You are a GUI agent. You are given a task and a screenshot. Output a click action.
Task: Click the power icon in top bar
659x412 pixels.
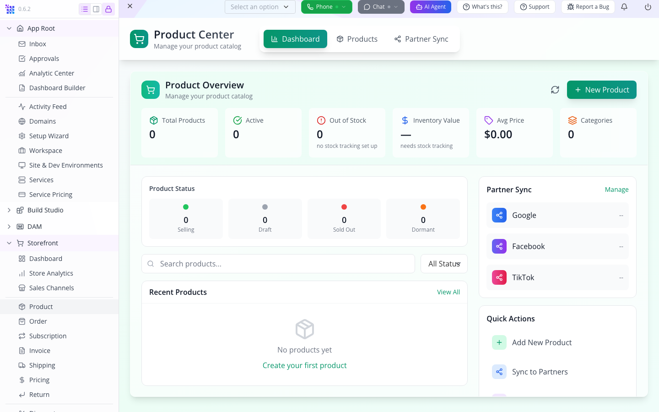648,7
